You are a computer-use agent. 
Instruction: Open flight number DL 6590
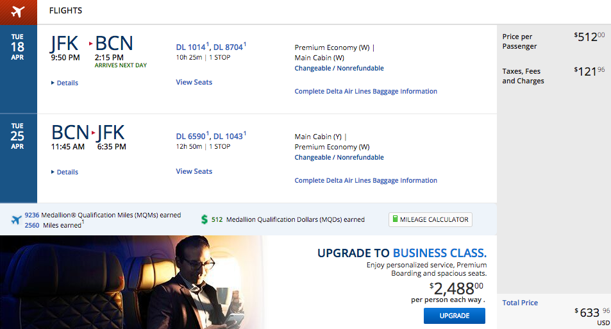pos(190,137)
